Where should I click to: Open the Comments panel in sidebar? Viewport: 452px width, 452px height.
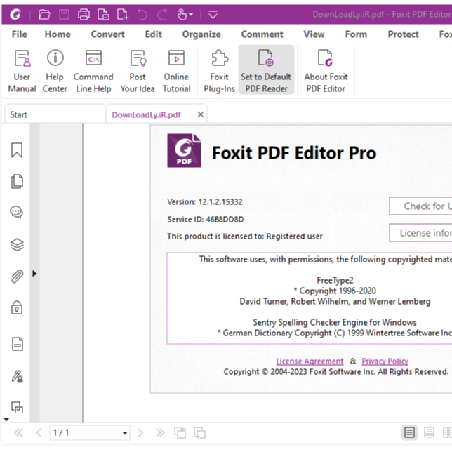click(x=17, y=213)
